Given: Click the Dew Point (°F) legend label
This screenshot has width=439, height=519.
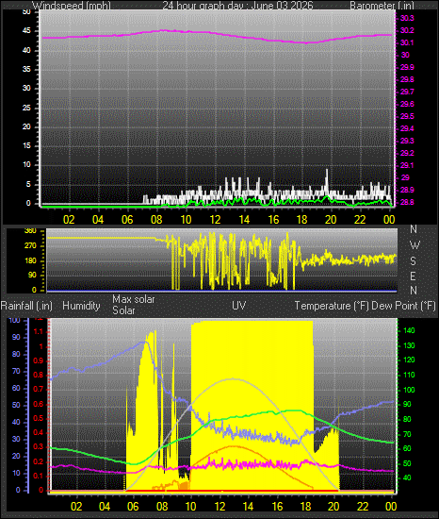Looking at the screenshot, I should 403,306.
